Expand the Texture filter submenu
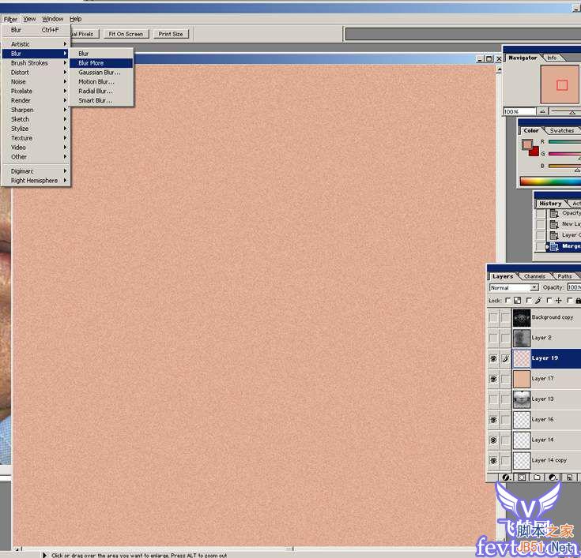 click(36, 138)
